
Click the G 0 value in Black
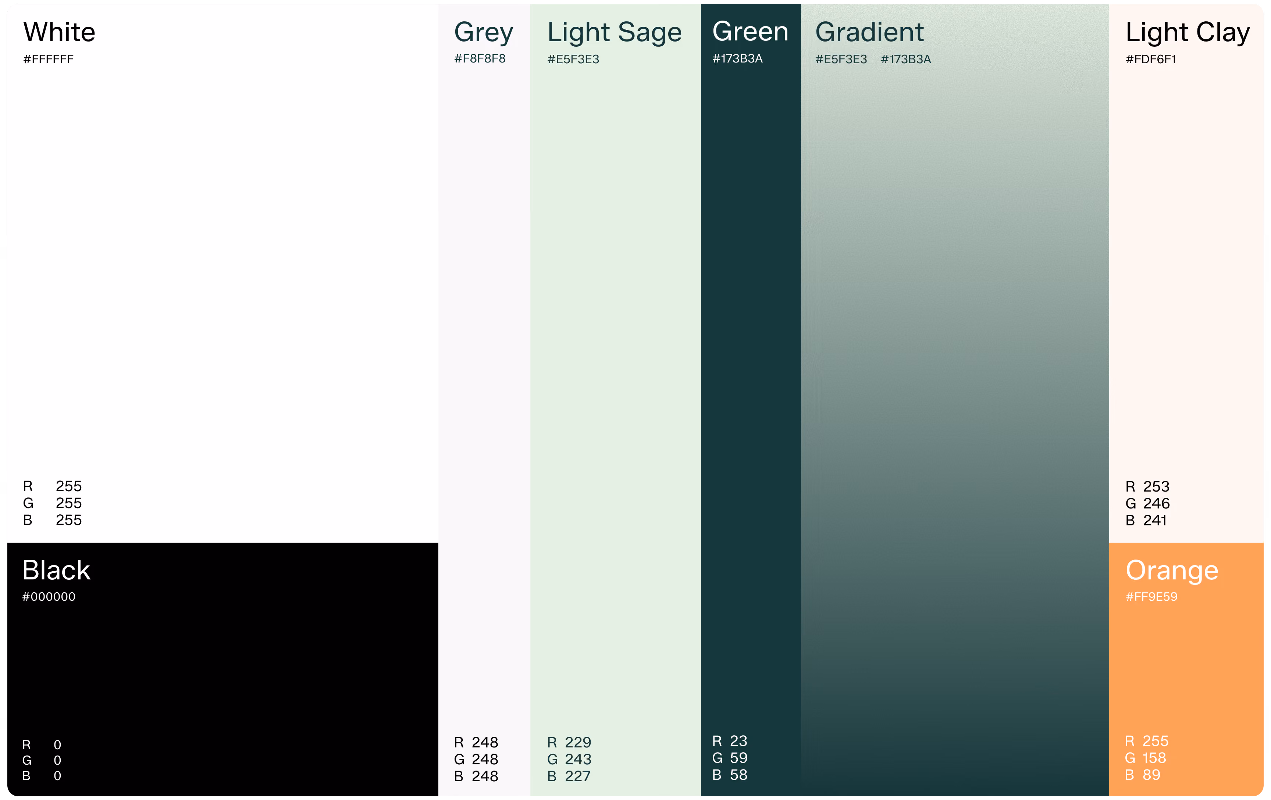coord(42,760)
